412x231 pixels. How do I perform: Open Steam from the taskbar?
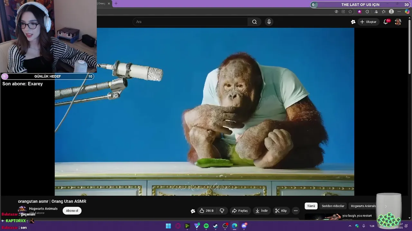(215, 226)
